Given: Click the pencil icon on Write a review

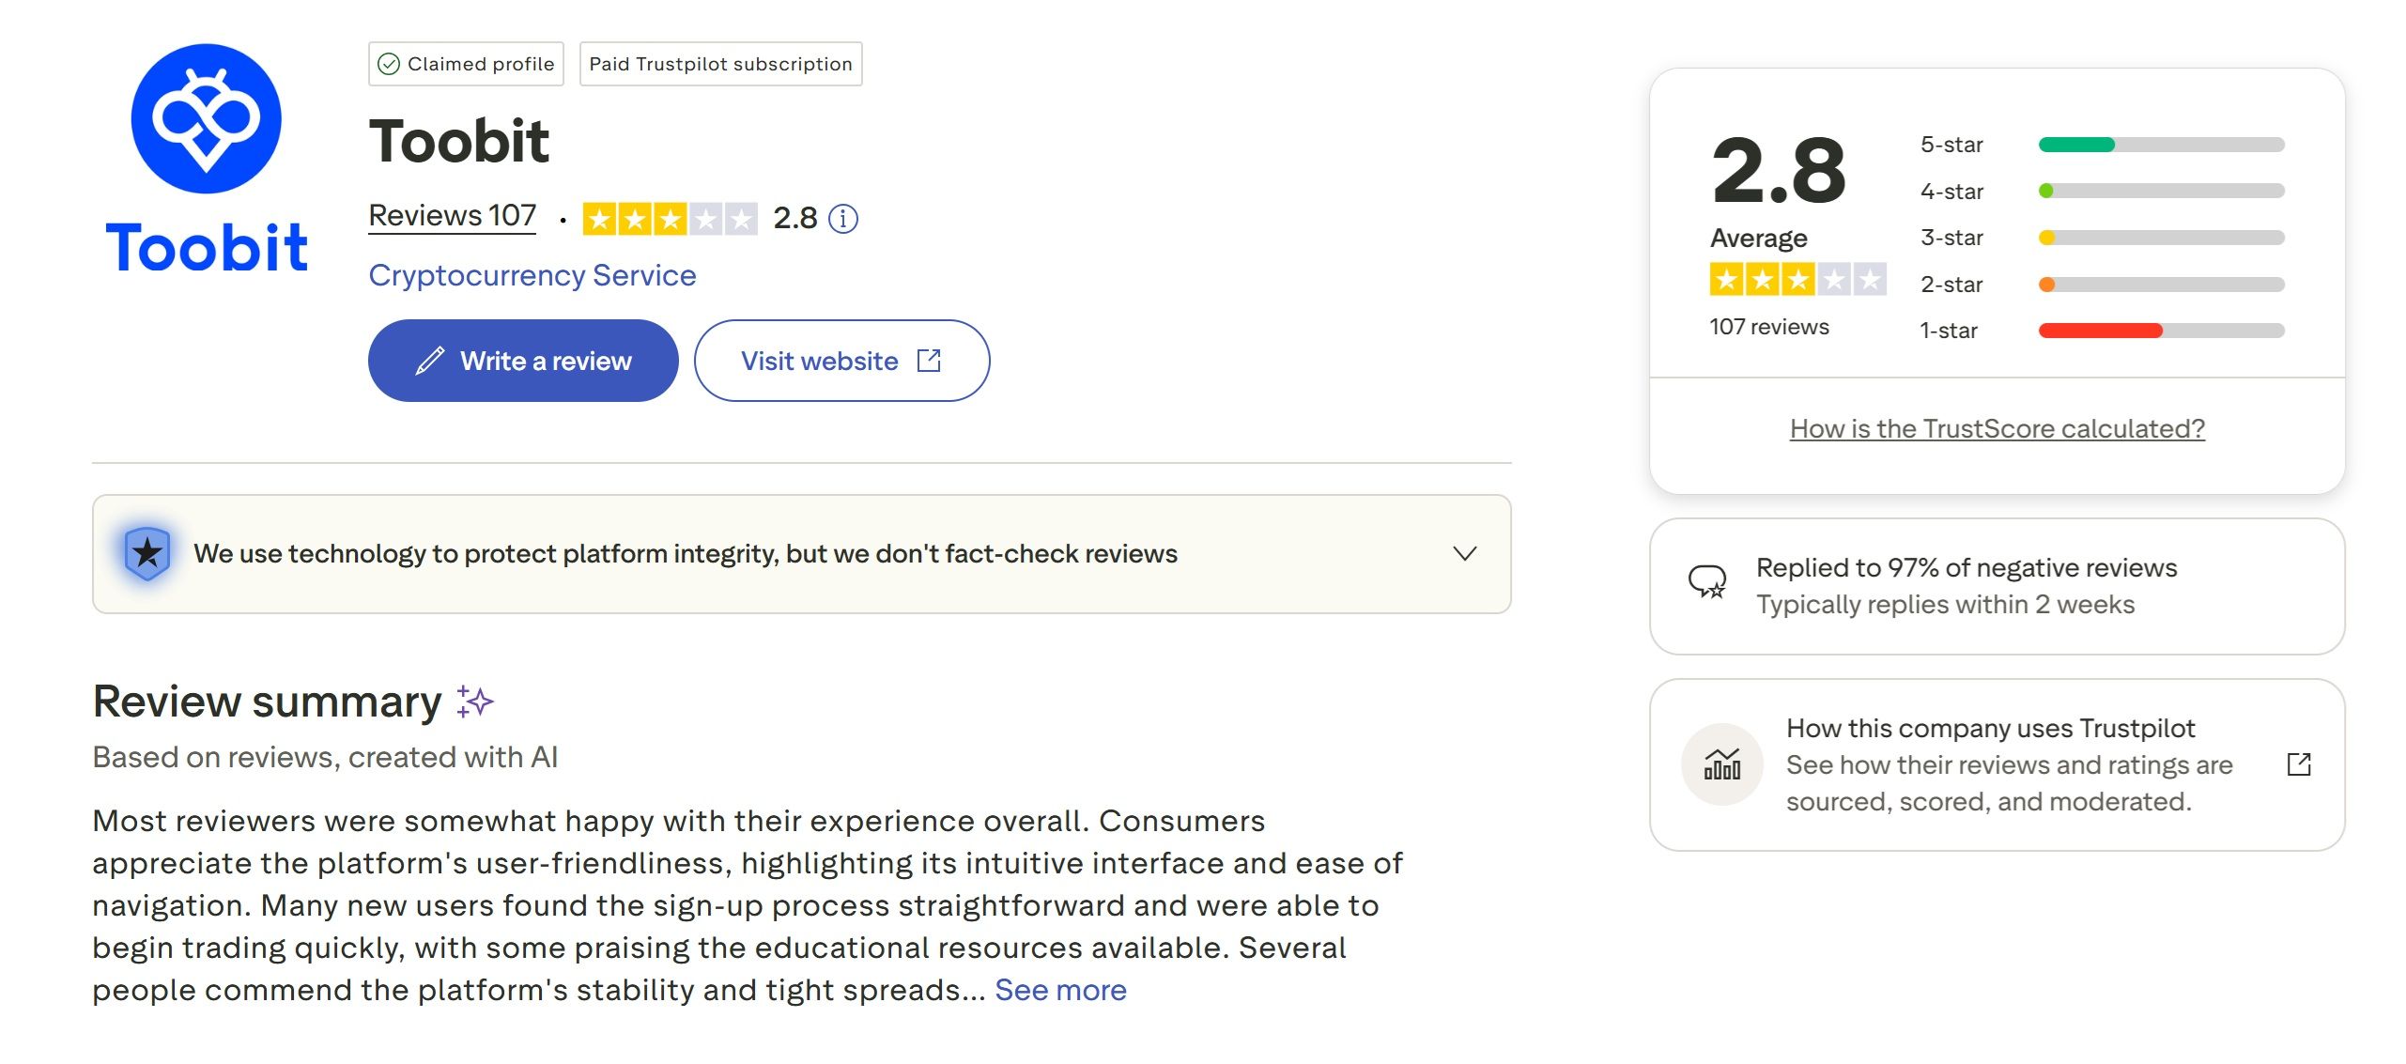Looking at the screenshot, I should coord(430,361).
